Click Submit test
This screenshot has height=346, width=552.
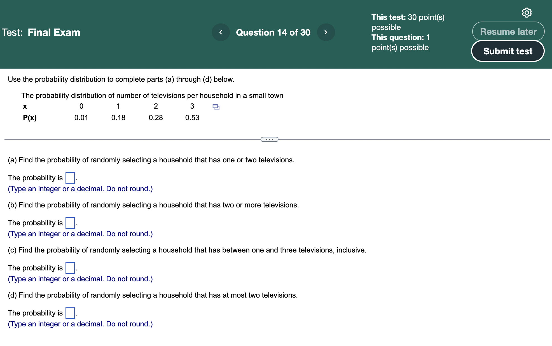(x=508, y=51)
